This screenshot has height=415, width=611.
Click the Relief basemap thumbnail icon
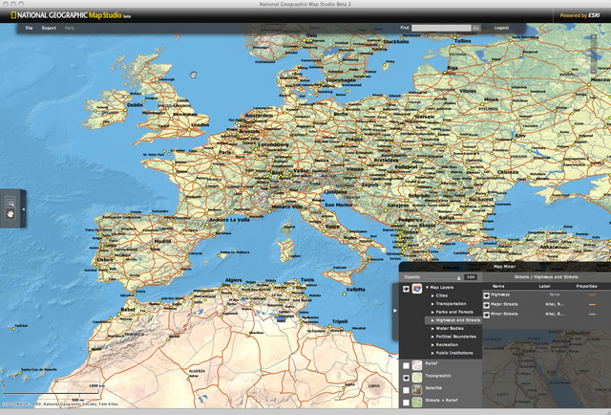pos(417,365)
